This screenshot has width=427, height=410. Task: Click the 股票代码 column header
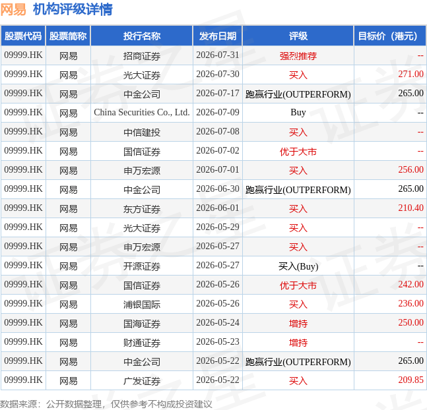point(23,36)
